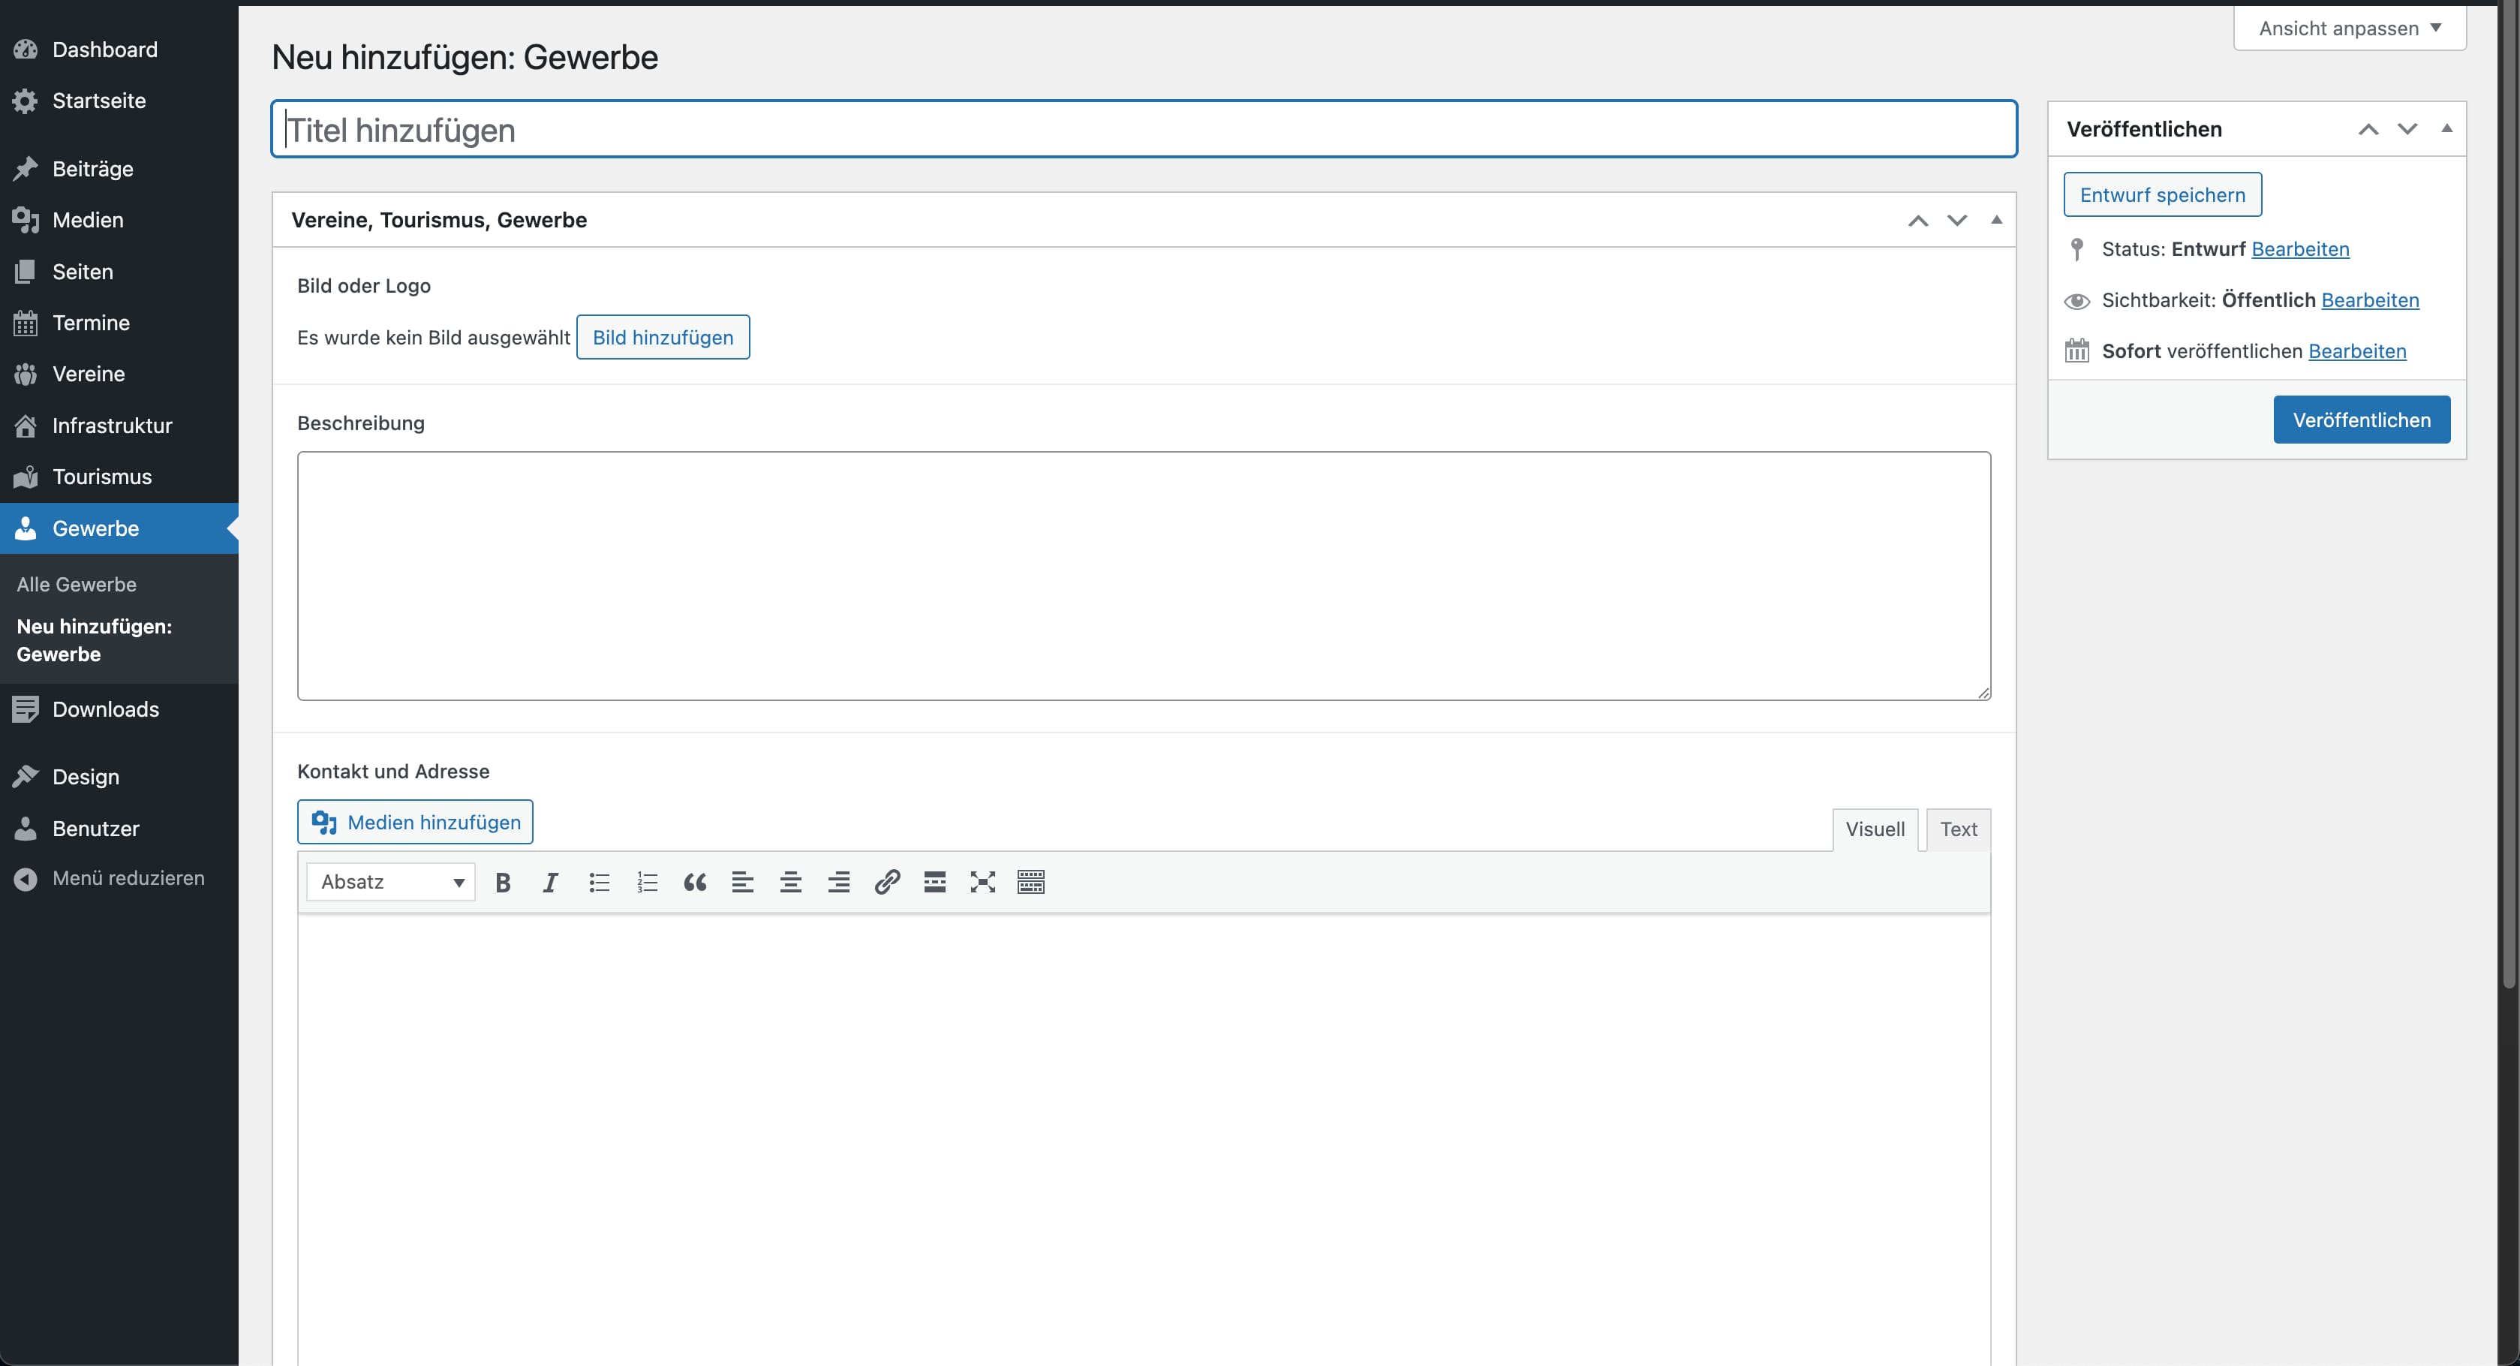Expand the Ansicht anpassen screen options

point(2349,29)
